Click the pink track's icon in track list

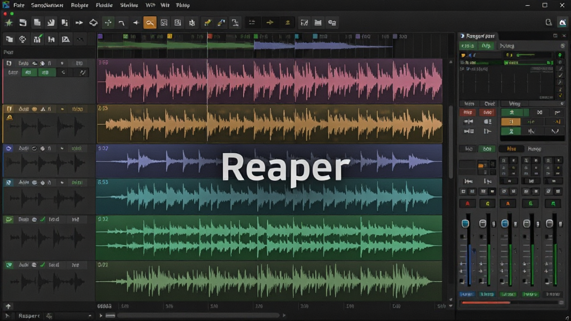tap(9, 64)
